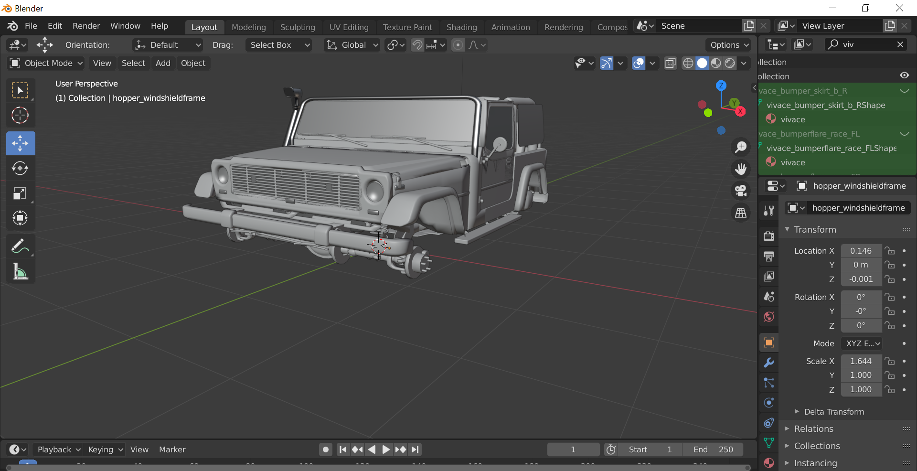The image size is (917, 471).
Task: Enable auto keying record button
Action: pyautogui.click(x=326, y=450)
